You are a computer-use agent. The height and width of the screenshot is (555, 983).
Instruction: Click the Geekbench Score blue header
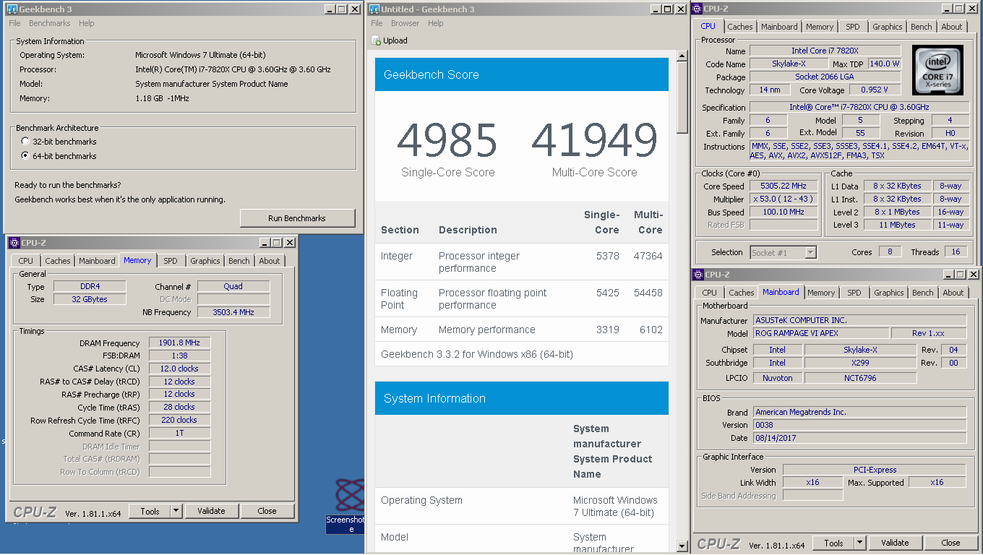point(522,74)
